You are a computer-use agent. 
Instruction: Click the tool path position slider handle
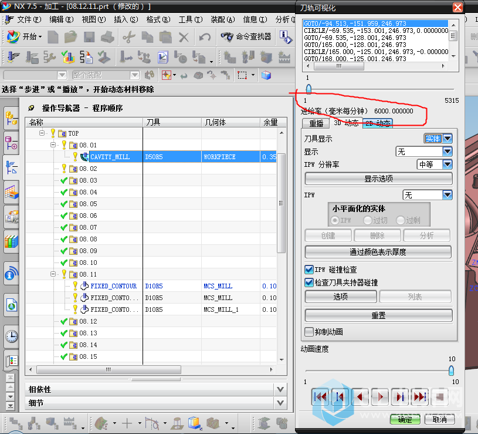309,89
